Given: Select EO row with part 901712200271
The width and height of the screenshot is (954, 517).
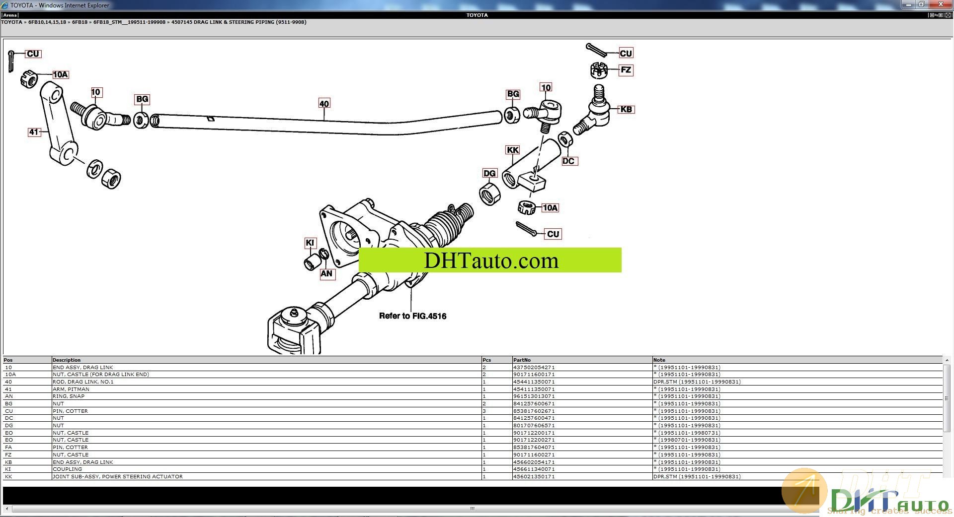Looking at the screenshot, I should 473,440.
